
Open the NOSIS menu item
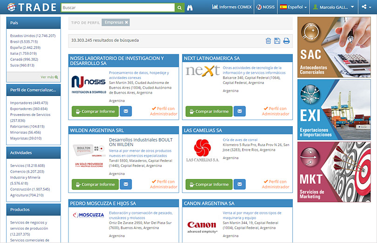tap(266, 7)
